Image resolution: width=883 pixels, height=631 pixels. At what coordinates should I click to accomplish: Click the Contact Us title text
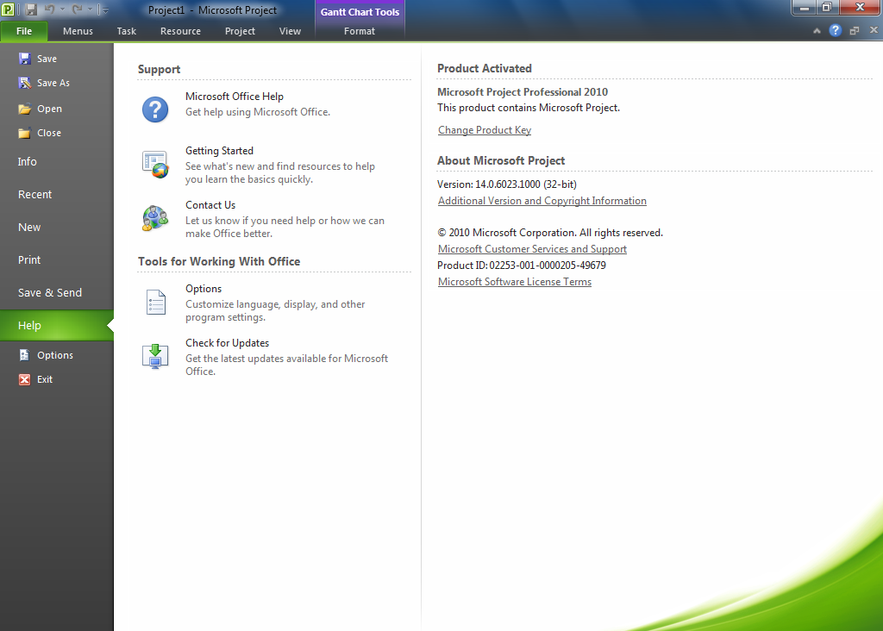(x=210, y=205)
